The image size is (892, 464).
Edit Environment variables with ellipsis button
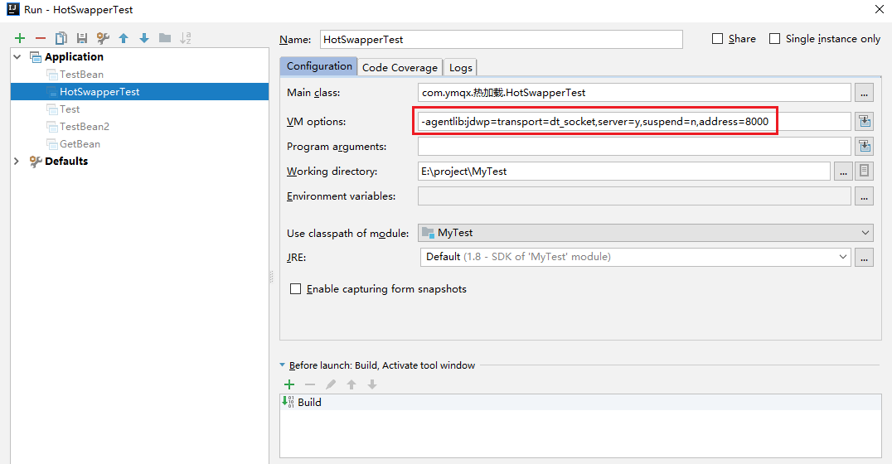pos(864,196)
